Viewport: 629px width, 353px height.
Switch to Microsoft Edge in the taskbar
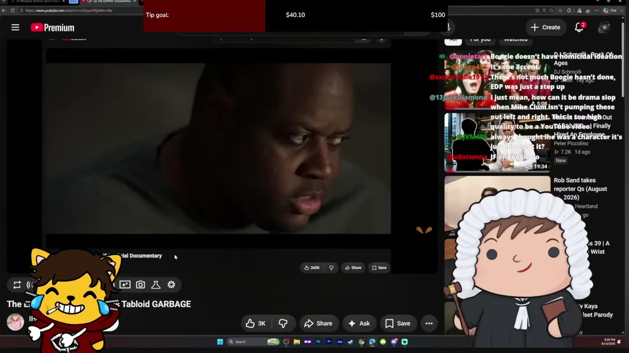point(372,342)
